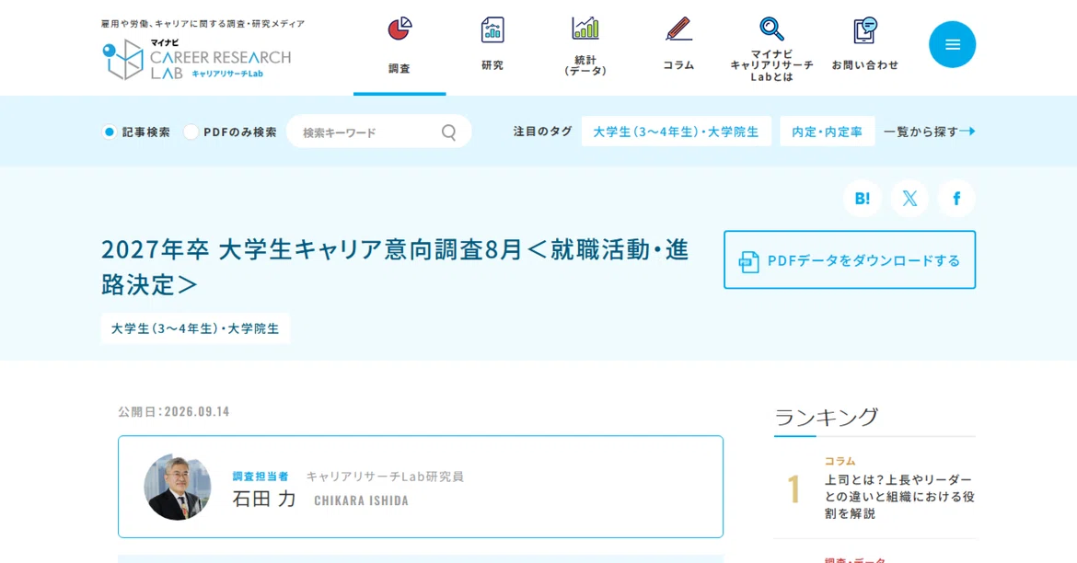Click researcher name 石田 力
Viewport: 1077px width, 563px height.
tap(264, 499)
